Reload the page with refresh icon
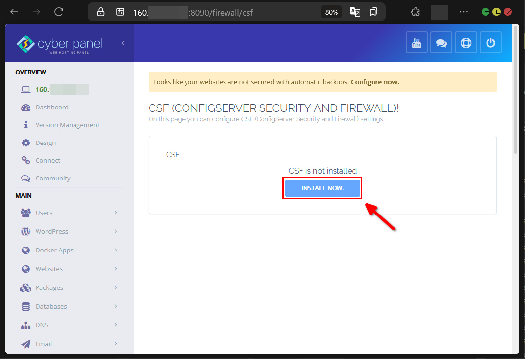The height and width of the screenshot is (359, 525). (59, 12)
